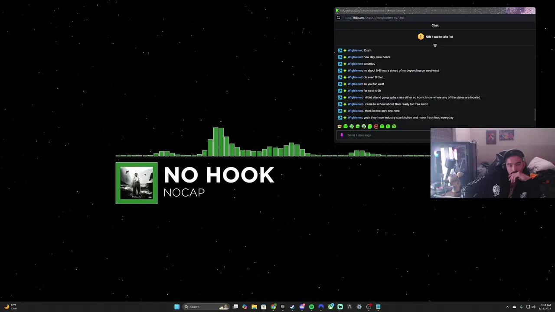555x312 pixels.
Task: Open File Explorer from taskbar
Action: (254, 307)
